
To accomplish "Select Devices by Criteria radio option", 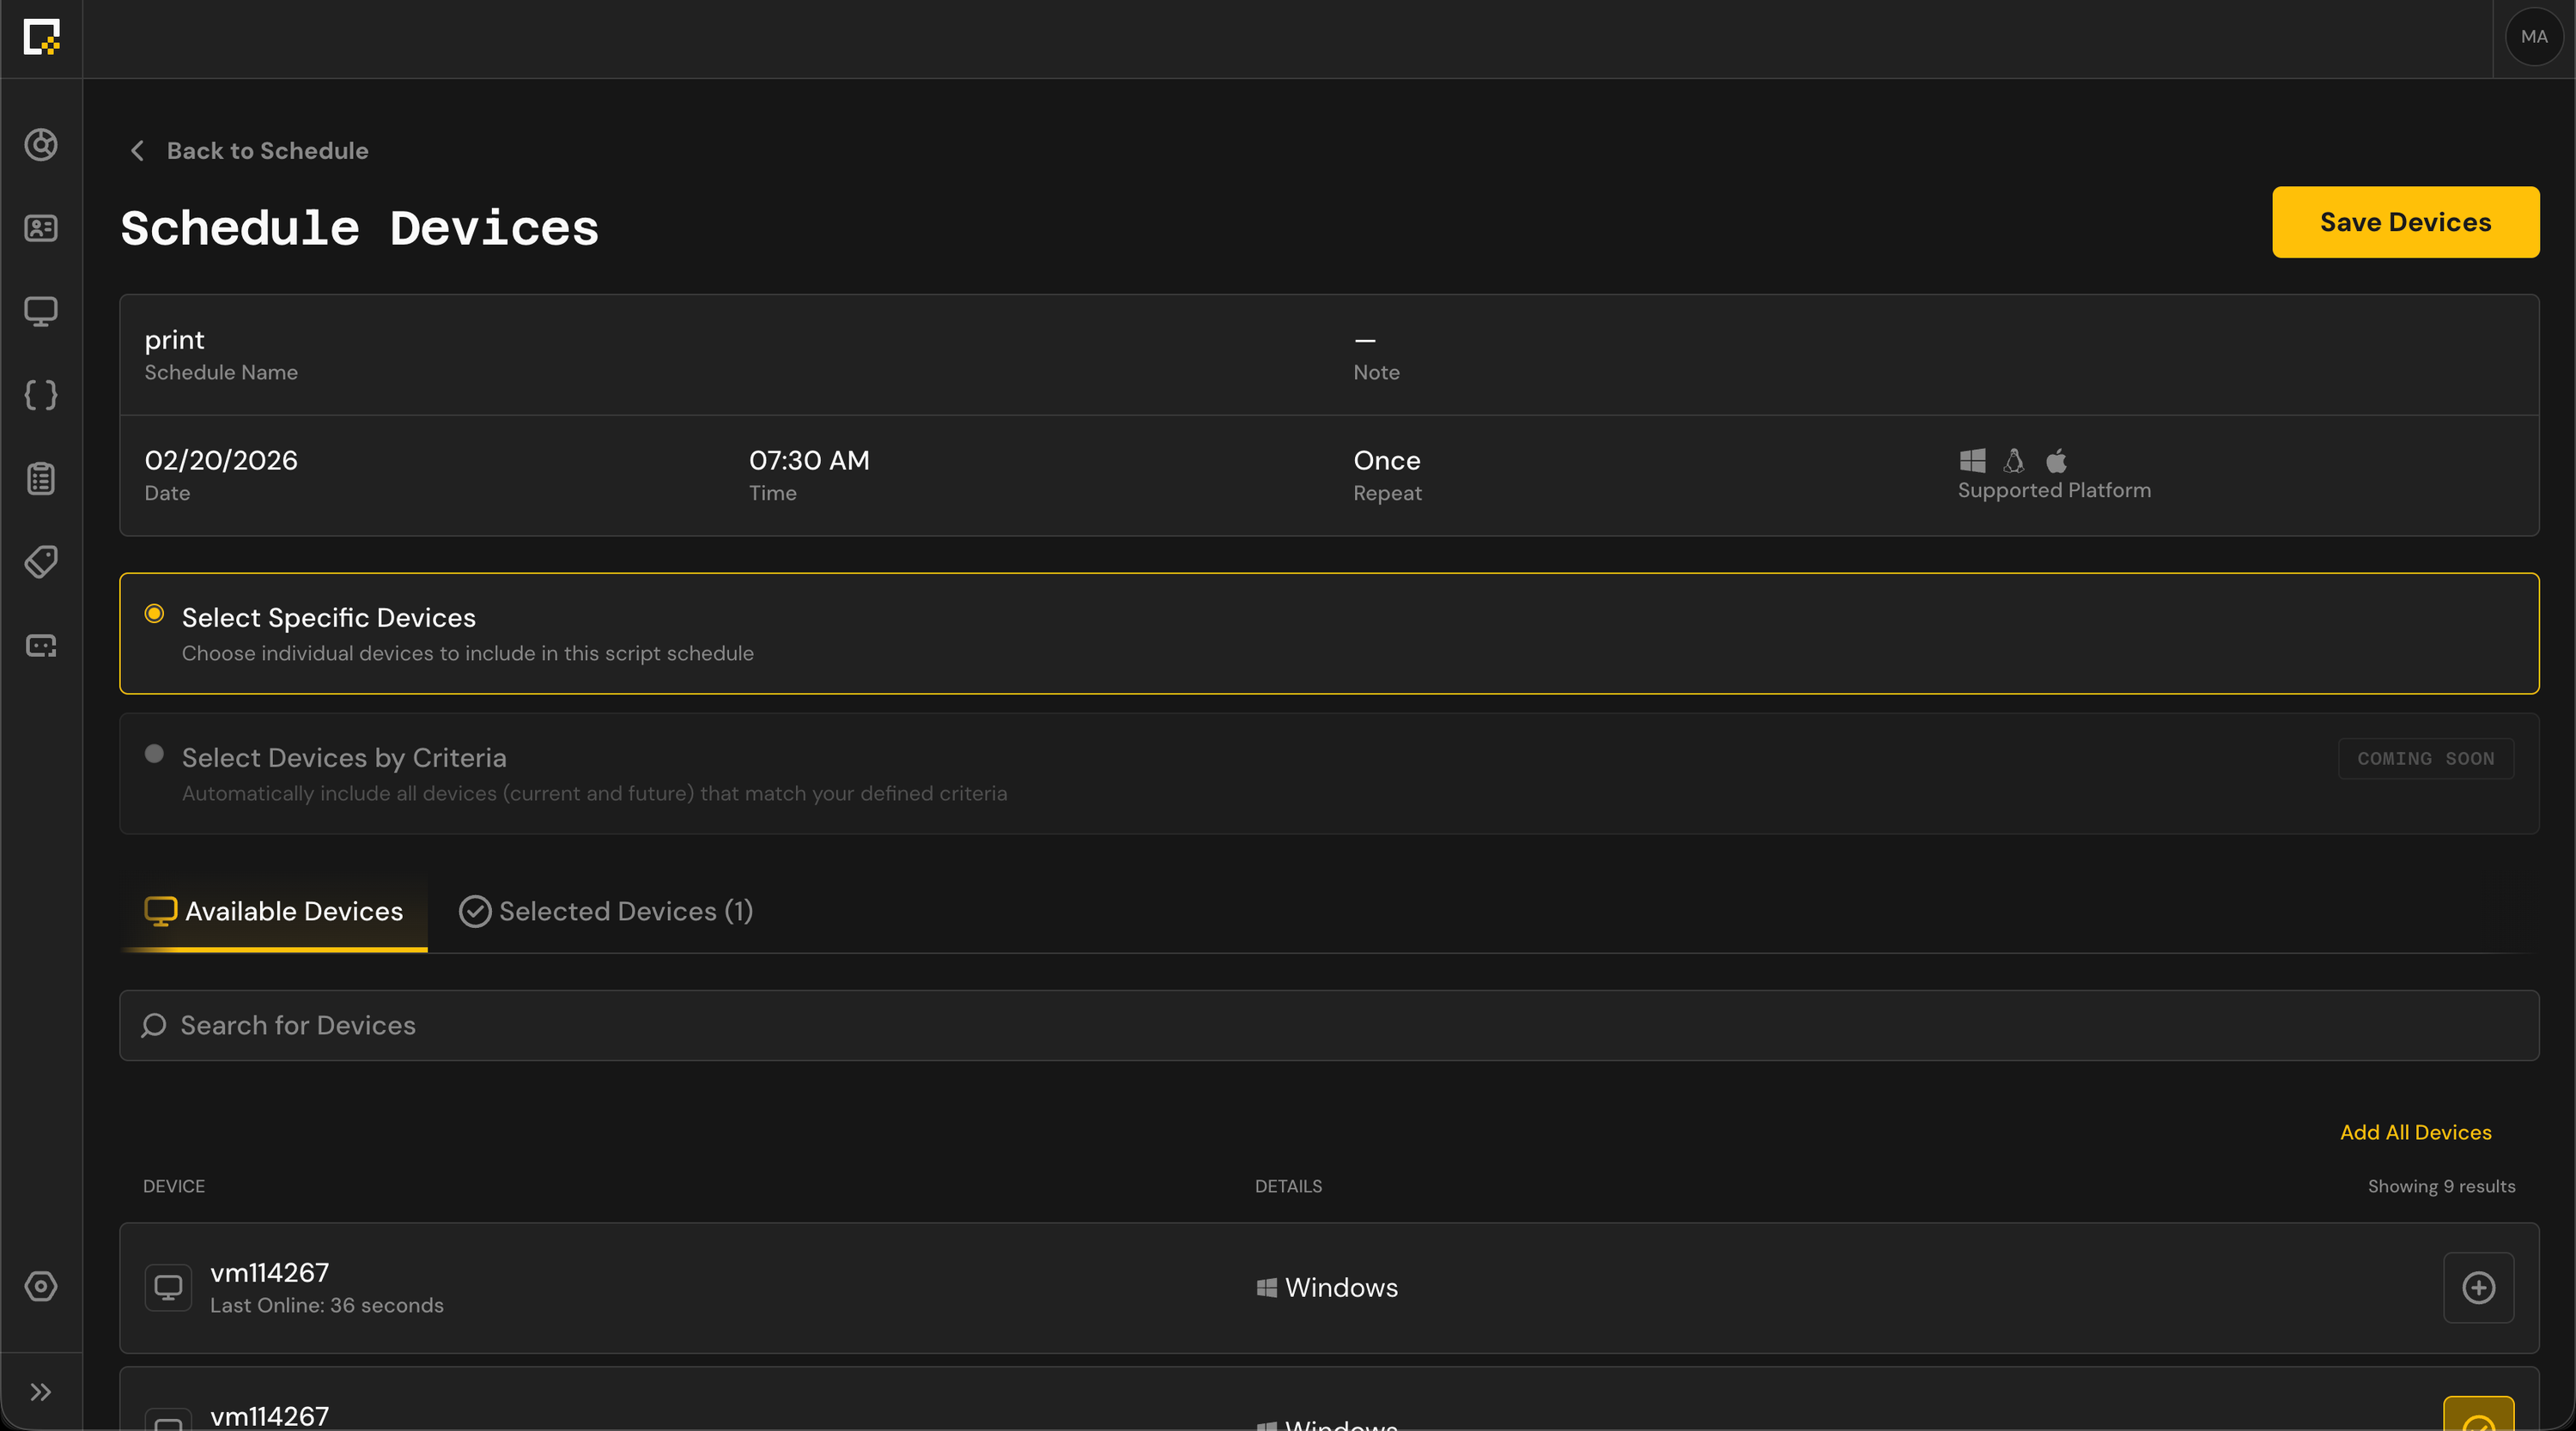I will (154, 754).
